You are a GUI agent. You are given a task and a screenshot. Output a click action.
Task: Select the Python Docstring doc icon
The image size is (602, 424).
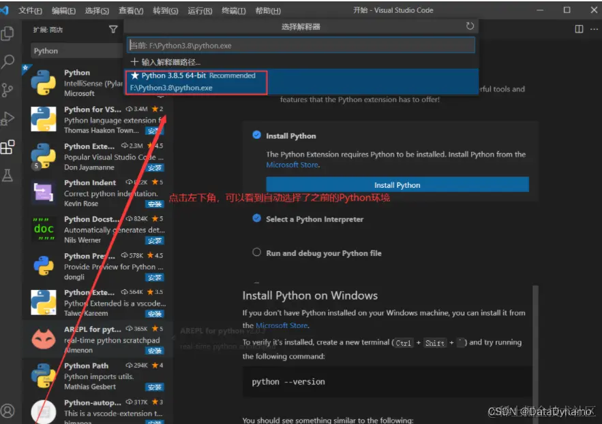pyautogui.click(x=44, y=229)
